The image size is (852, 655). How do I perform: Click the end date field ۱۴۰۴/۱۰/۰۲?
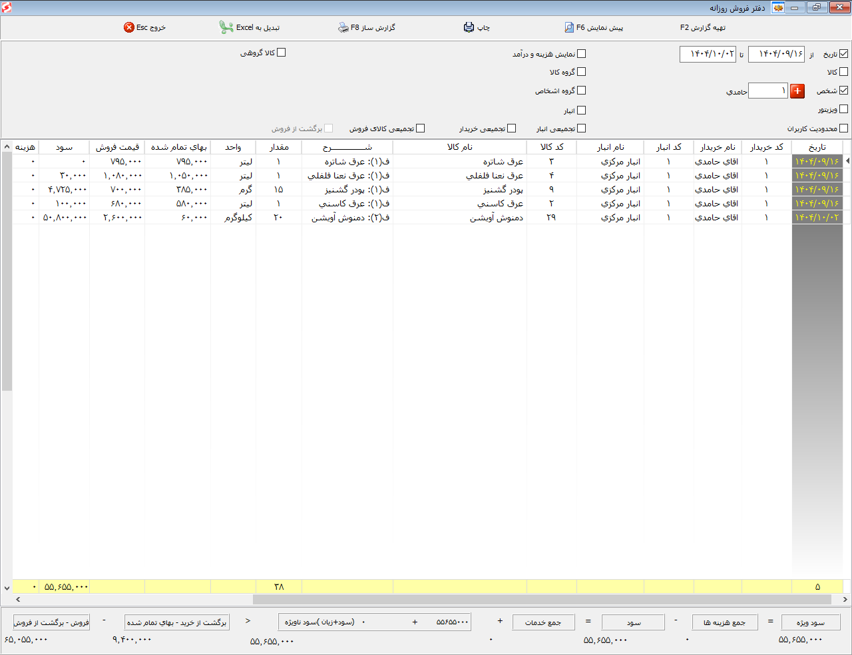tap(708, 54)
